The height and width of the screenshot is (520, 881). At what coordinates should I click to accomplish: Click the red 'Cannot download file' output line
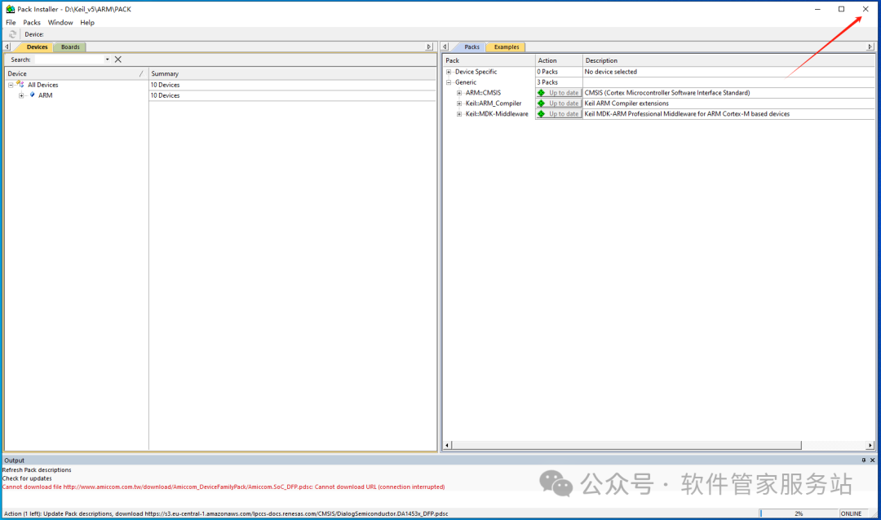(224, 487)
